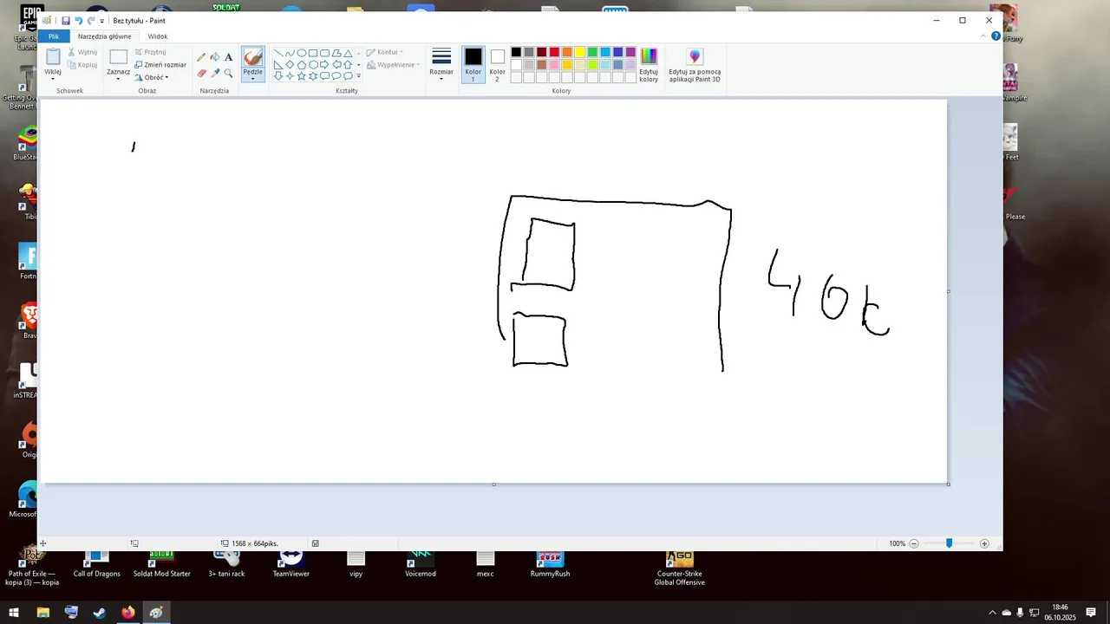Open Firefox from the taskbar
Image resolution: width=1110 pixels, height=624 pixels.
coord(128,613)
